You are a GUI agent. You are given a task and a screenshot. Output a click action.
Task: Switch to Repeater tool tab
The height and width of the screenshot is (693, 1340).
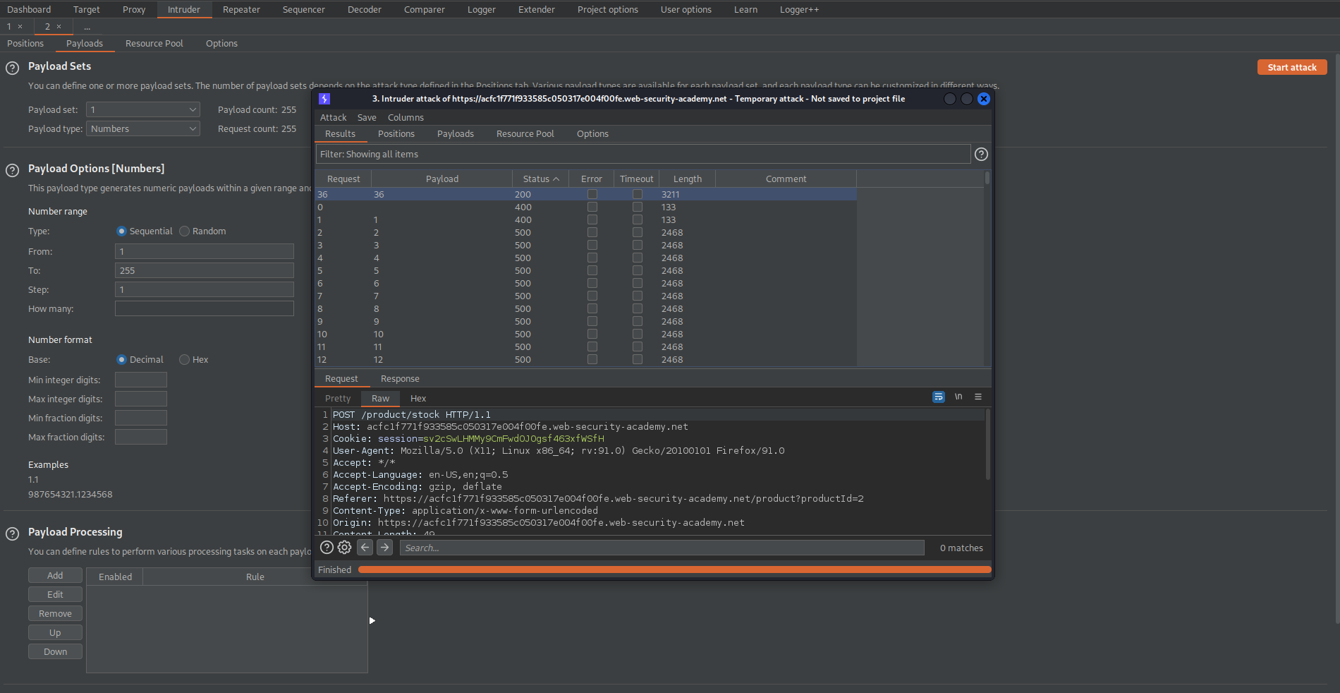[241, 9]
